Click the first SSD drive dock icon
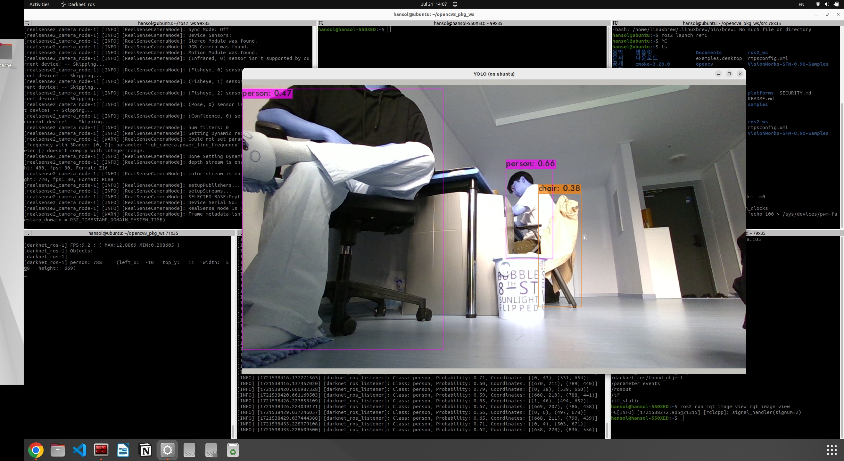The height and width of the screenshot is (461, 844). (189, 450)
